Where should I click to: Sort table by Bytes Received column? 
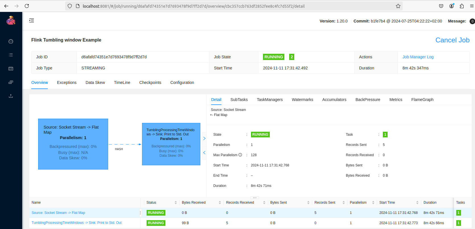click(220, 203)
